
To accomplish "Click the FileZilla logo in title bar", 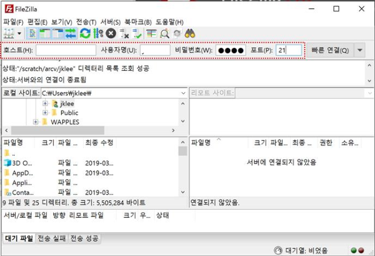I will tap(9, 9).
